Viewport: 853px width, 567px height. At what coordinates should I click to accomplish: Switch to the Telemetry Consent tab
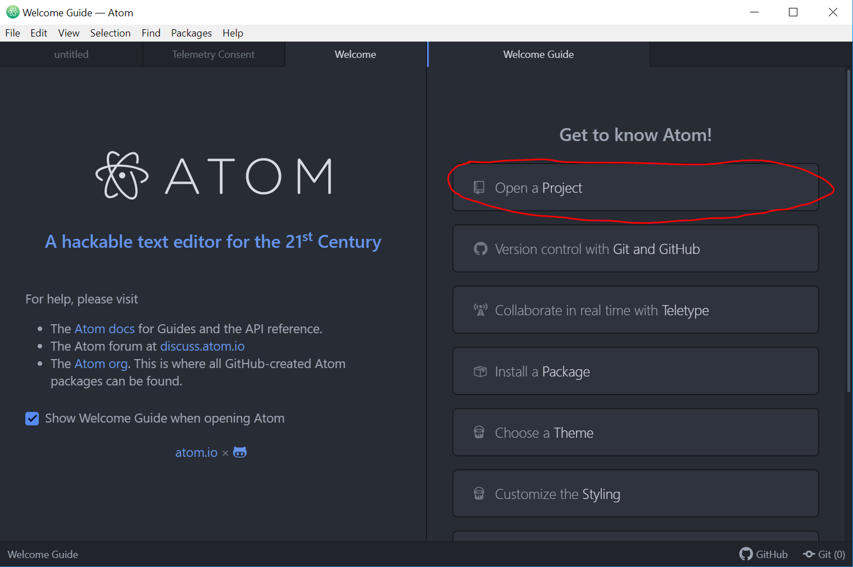[214, 55]
